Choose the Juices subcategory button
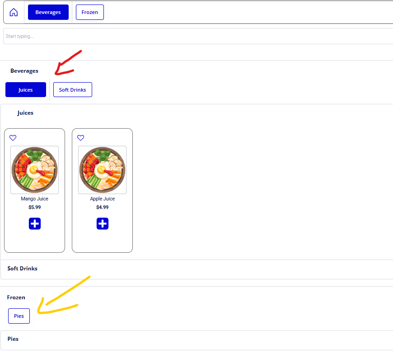Viewport: 393px width, 353px height. point(26,90)
